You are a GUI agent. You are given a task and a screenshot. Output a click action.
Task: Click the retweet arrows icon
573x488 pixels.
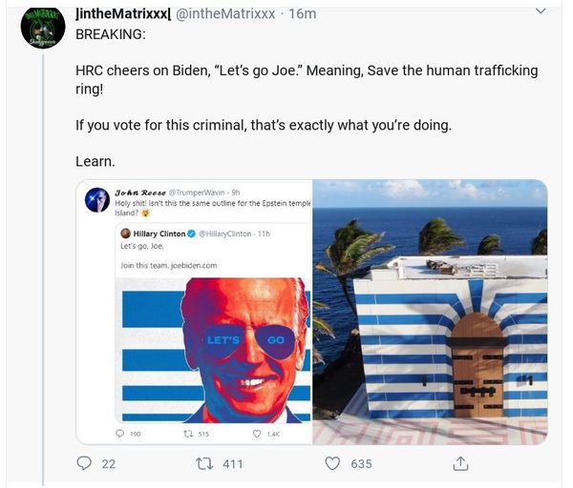[x=202, y=463]
